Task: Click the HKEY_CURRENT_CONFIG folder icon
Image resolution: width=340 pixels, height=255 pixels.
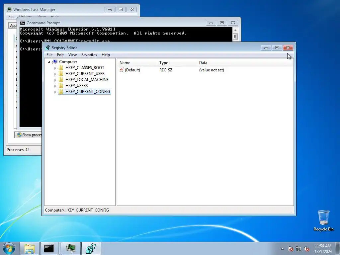Action: pyautogui.click(x=61, y=92)
